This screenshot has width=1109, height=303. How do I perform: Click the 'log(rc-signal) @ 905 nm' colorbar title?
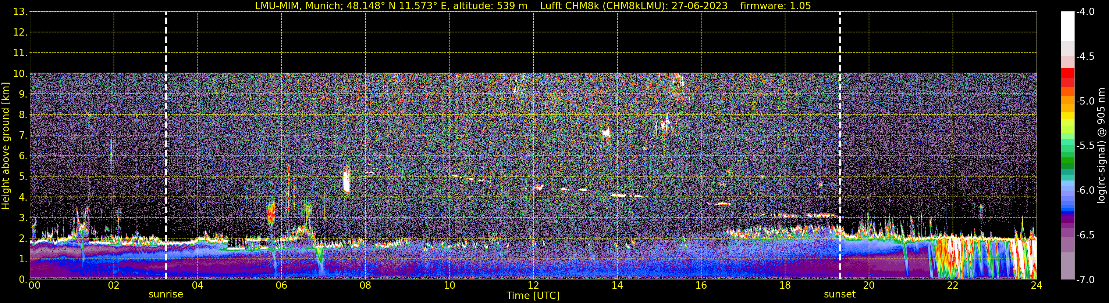[1102, 146]
